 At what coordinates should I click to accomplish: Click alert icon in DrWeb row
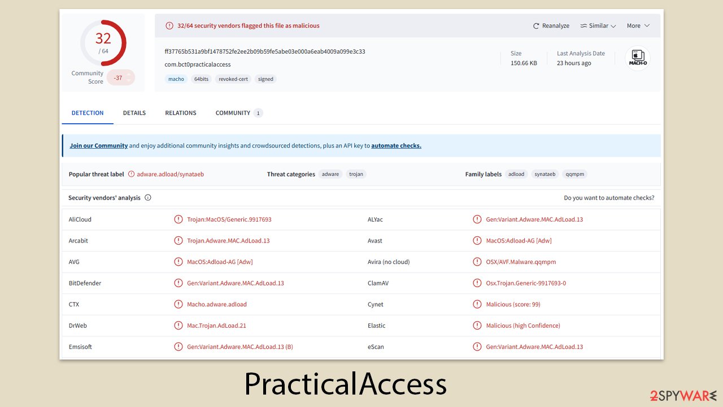point(178,326)
